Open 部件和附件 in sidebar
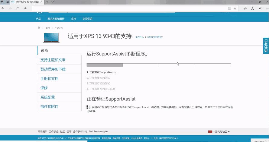 tap(59, 107)
